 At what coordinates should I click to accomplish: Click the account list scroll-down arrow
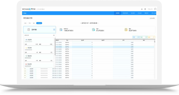point(55,67)
